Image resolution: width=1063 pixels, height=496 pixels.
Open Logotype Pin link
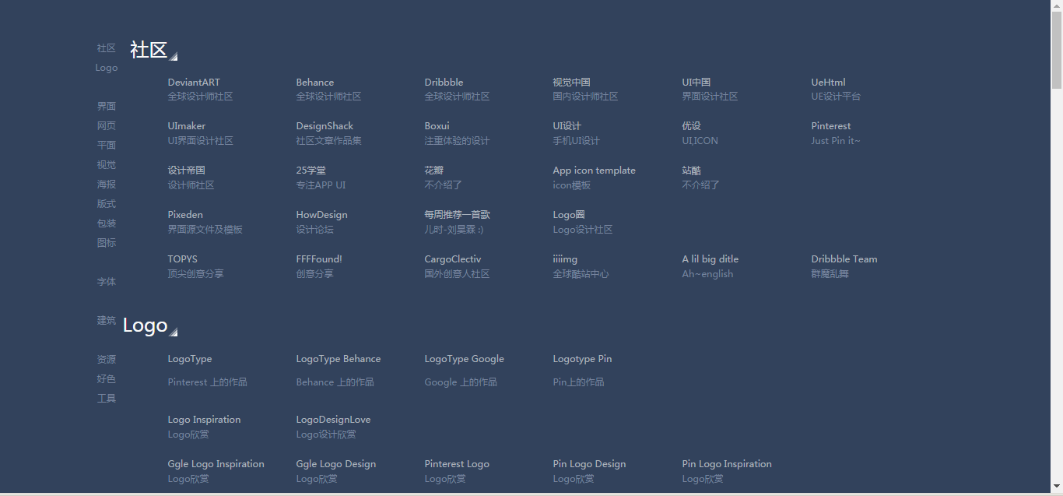(582, 359)
